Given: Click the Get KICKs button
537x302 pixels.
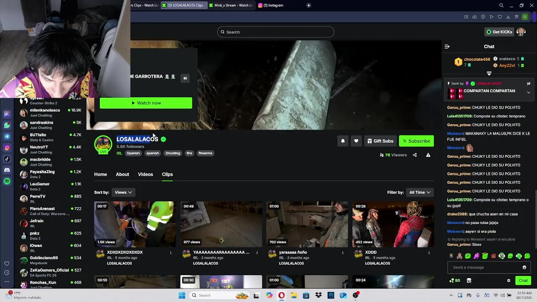Looking at the screenshot, I should coord(499,32).
